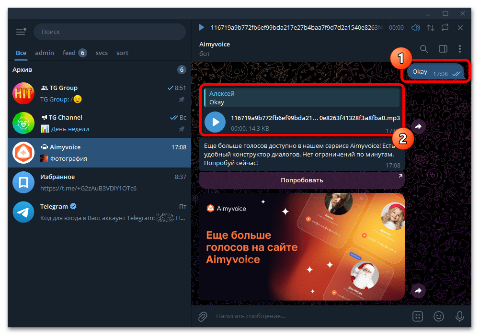Click the t.me link preview in Избранное
Screen dimensions: 479x335
(x=88, y=188)
